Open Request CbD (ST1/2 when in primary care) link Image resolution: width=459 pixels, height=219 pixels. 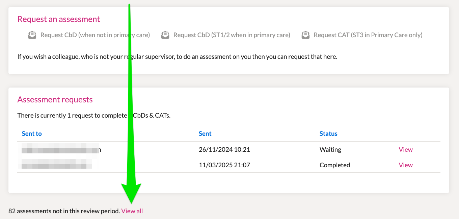[232, 35]
